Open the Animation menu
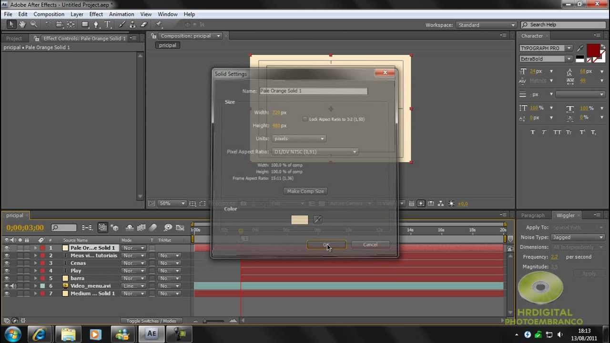 click(122, 14)
